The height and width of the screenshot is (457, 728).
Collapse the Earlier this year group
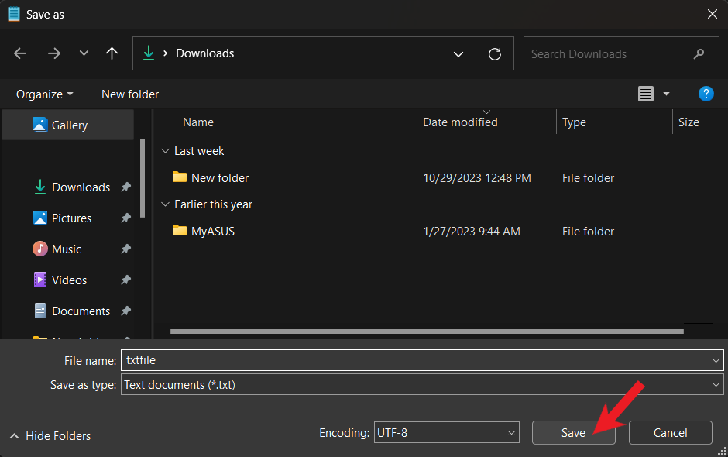(x=164, y=204)
